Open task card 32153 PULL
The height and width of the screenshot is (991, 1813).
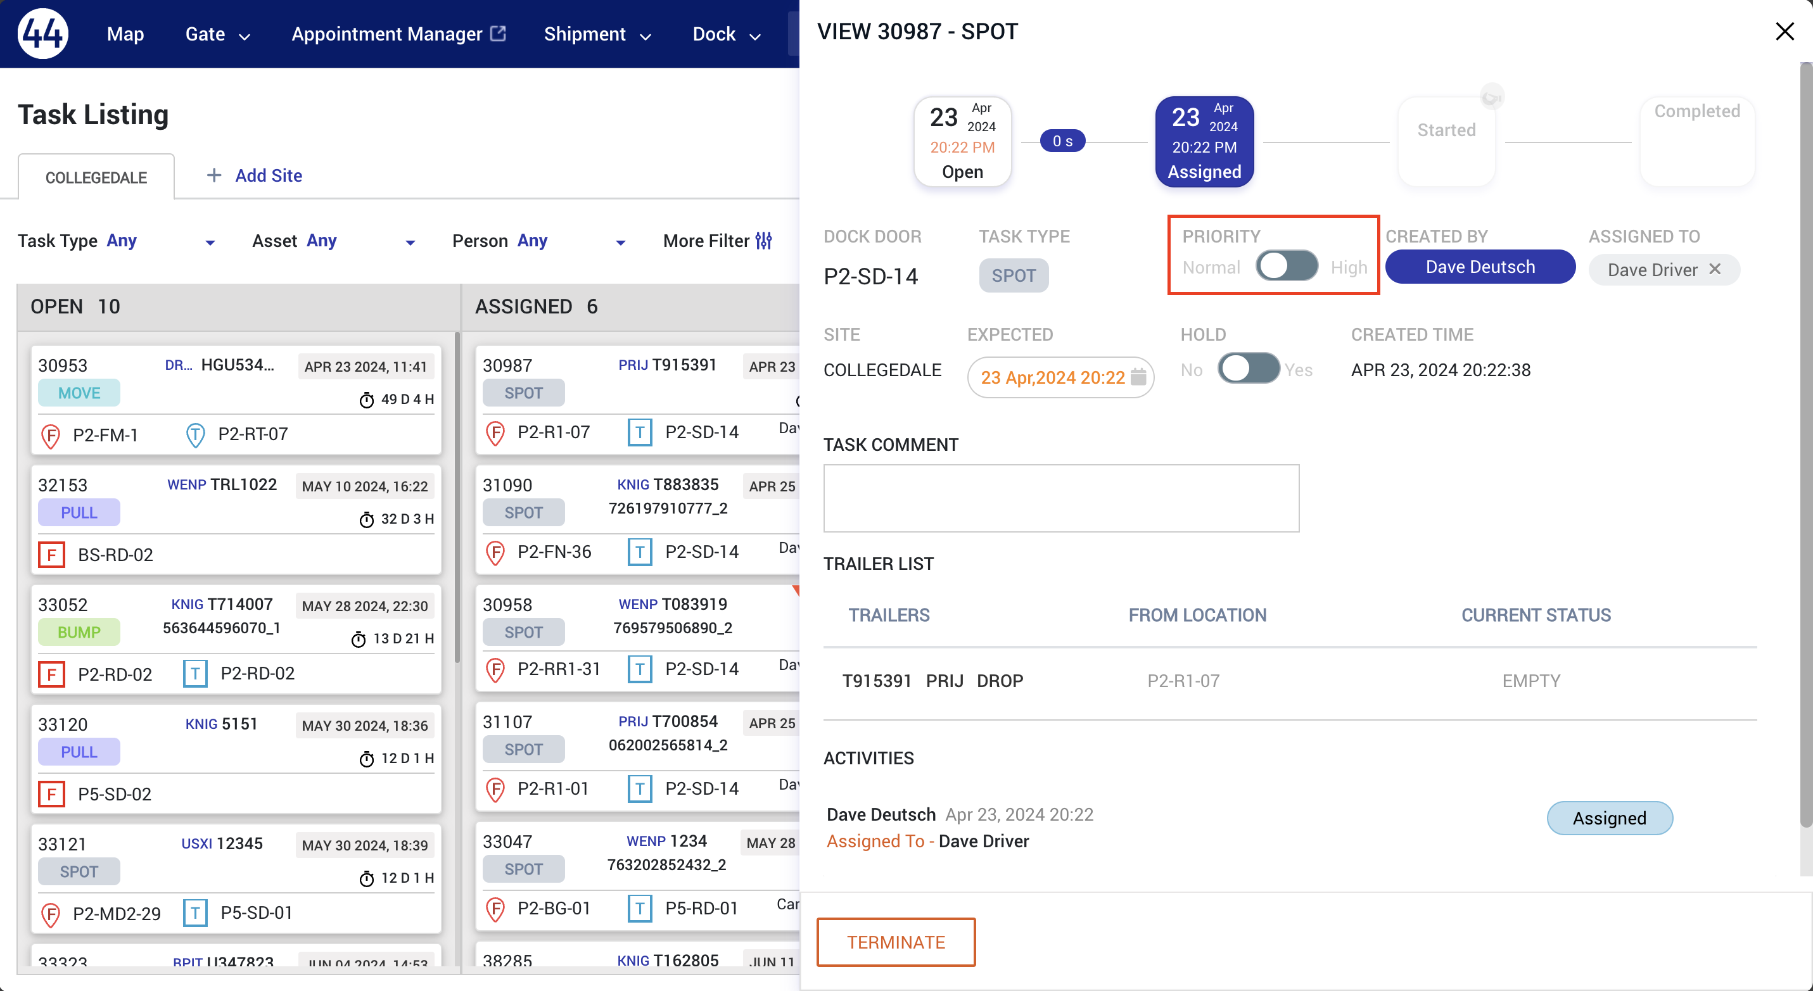(x=236, y=520)
